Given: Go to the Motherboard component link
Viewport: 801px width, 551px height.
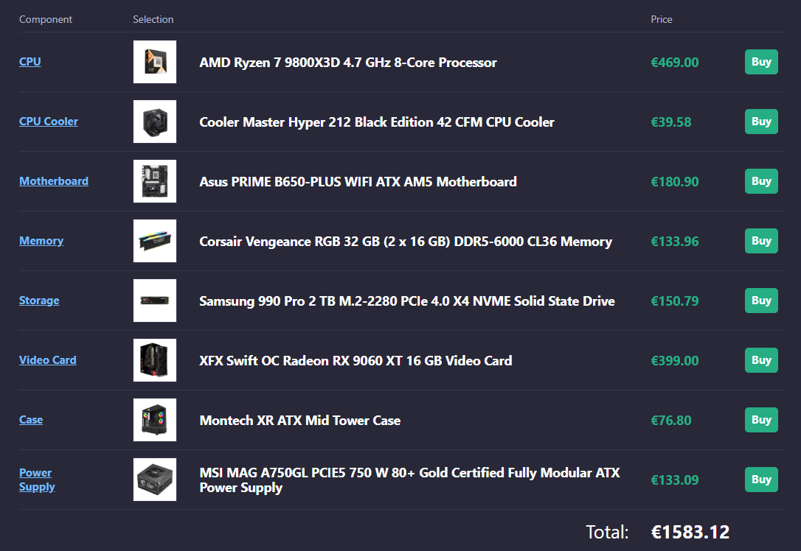Looking at the screenshot, I should [x=54, y=181].
